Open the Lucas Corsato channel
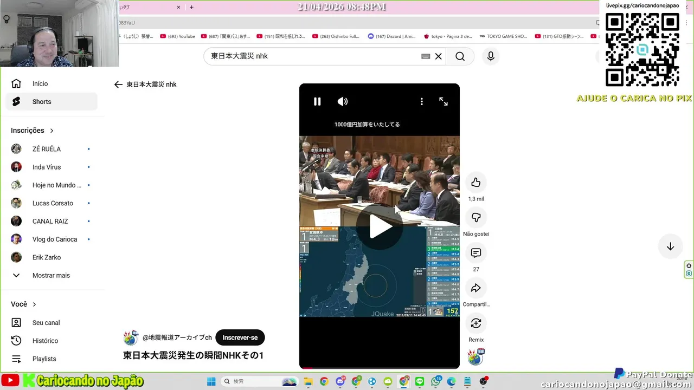Viewport: 694px width, 390px height. click(52, 203)
